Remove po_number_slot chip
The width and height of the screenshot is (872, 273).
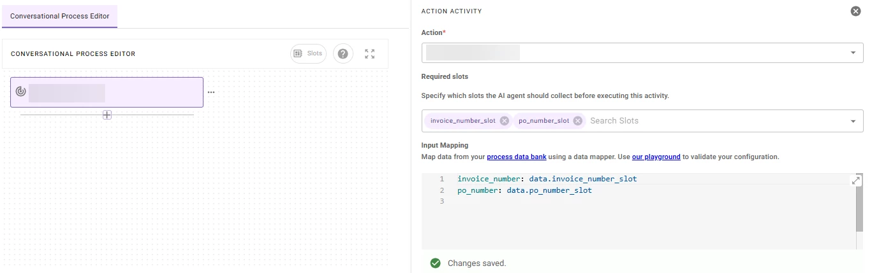click(x=578, y=121)
